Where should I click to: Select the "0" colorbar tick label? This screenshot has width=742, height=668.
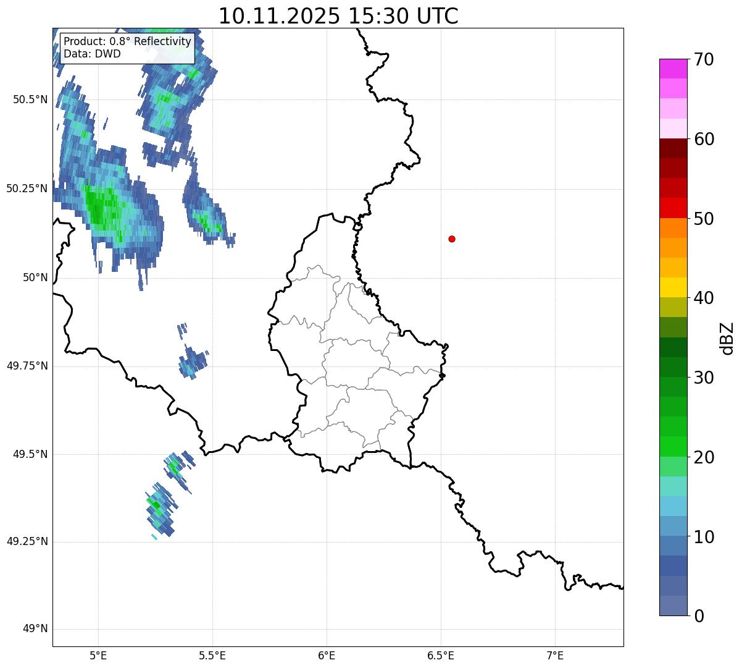(698, 616)
